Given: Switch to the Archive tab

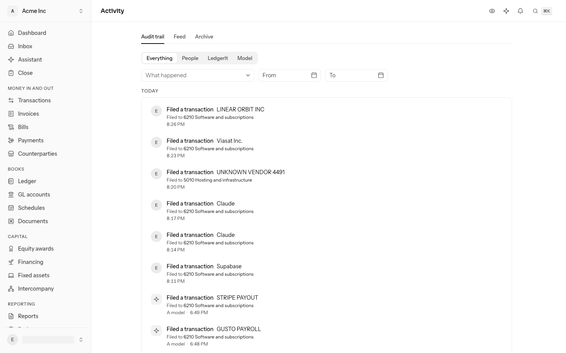Looking at the screenshot, I should pyautogui.click(x=204, y=36).
